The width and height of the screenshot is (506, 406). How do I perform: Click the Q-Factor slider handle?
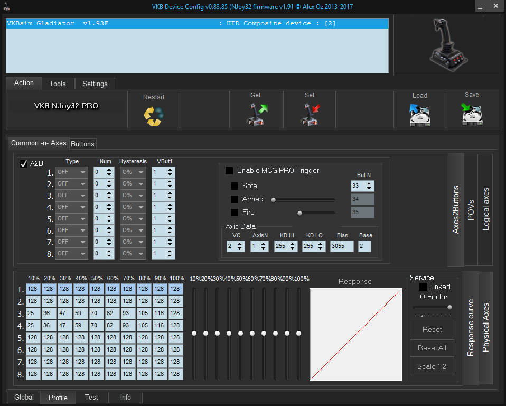[x=449, y=307]
